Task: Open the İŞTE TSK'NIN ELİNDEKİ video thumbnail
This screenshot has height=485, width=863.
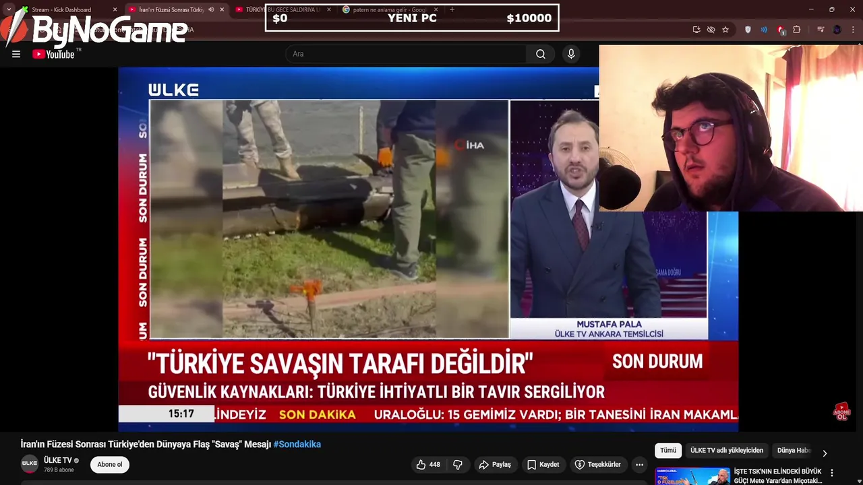Action: 692,476
